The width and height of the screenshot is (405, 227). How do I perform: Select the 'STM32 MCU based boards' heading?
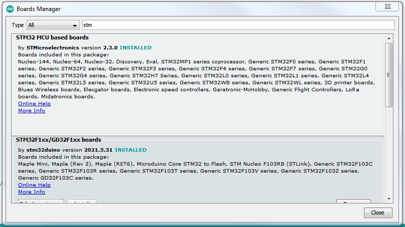52,37
